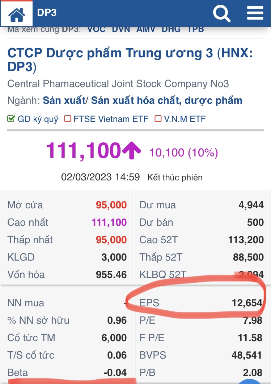271x384 pixels.
Task: Open the DVN related ticker link
Action: [121, 29]
